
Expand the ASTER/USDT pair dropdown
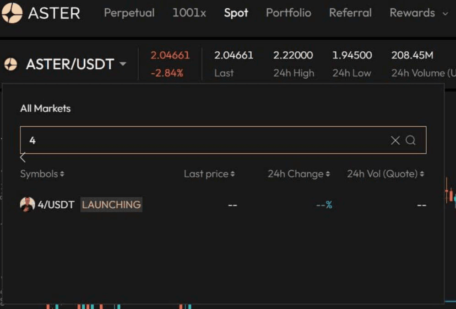click(122, 64)
